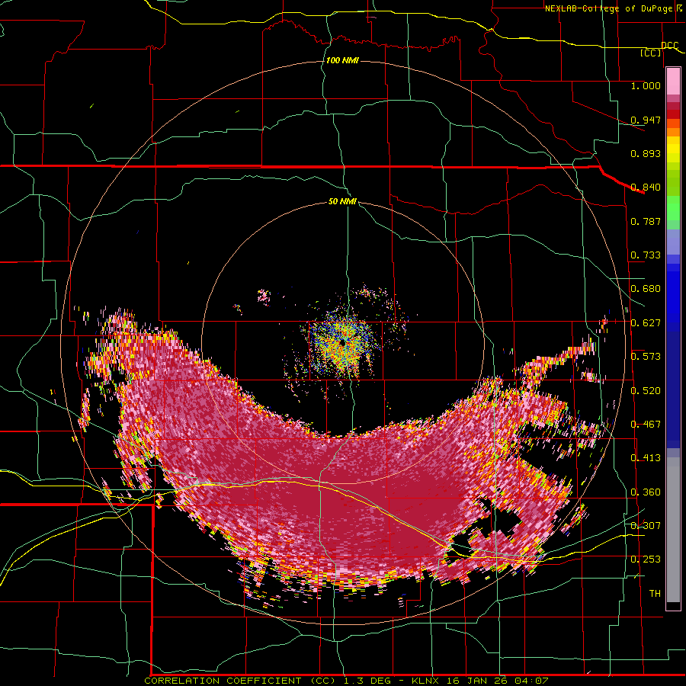This screenshot has width=686, height=686.
Task: Select the 0.680 legend value
Action: click(x=646, y=289)
